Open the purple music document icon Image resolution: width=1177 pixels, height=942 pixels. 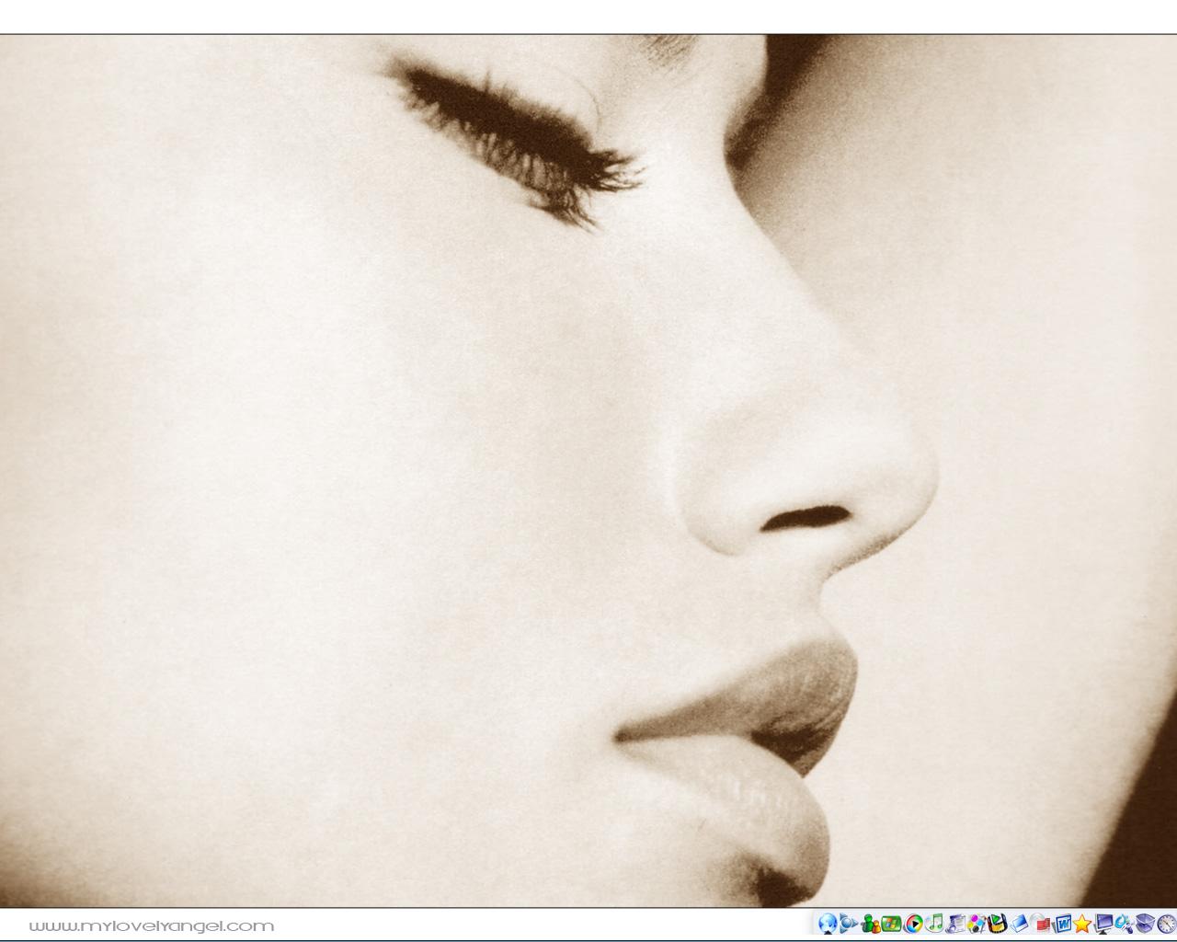click(x=955, y=924)
